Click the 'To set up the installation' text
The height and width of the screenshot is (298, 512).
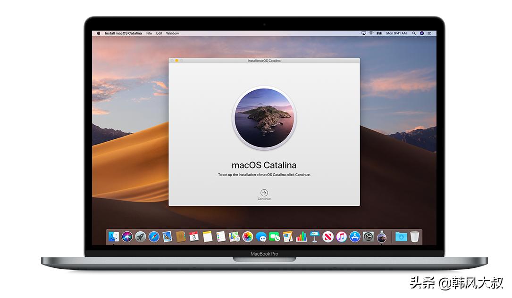tap(264, 175)
